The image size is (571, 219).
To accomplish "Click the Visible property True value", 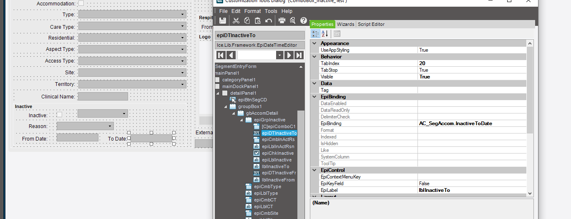I will click(x=472, y=77).
